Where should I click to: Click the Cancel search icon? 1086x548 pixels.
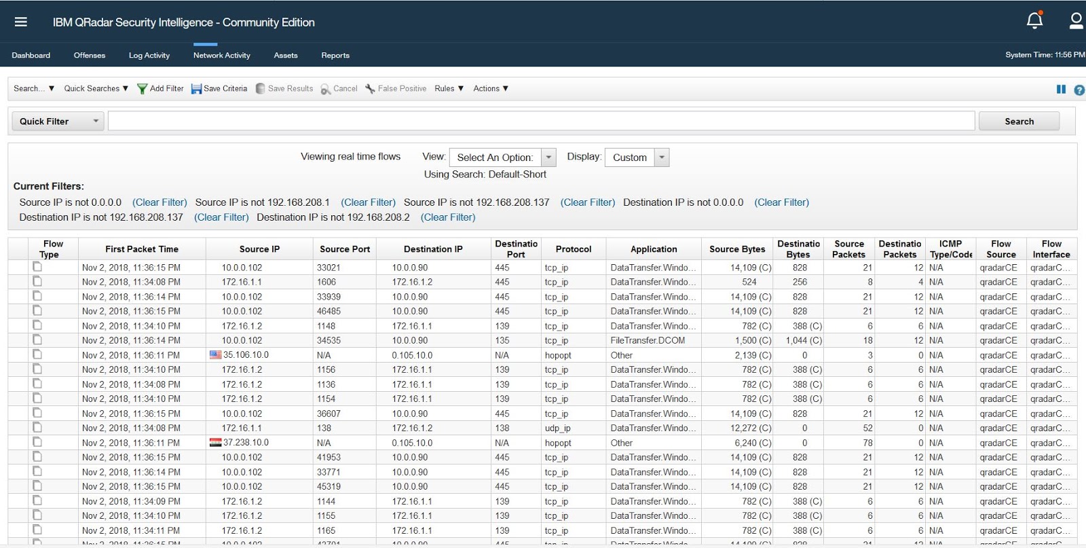(x=326, y=89)
